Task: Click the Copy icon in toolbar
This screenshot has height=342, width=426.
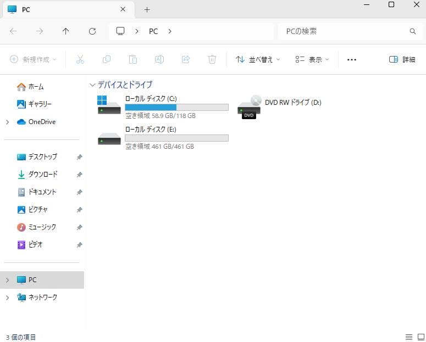Action: pyautogui.click(x=107, y=59)
